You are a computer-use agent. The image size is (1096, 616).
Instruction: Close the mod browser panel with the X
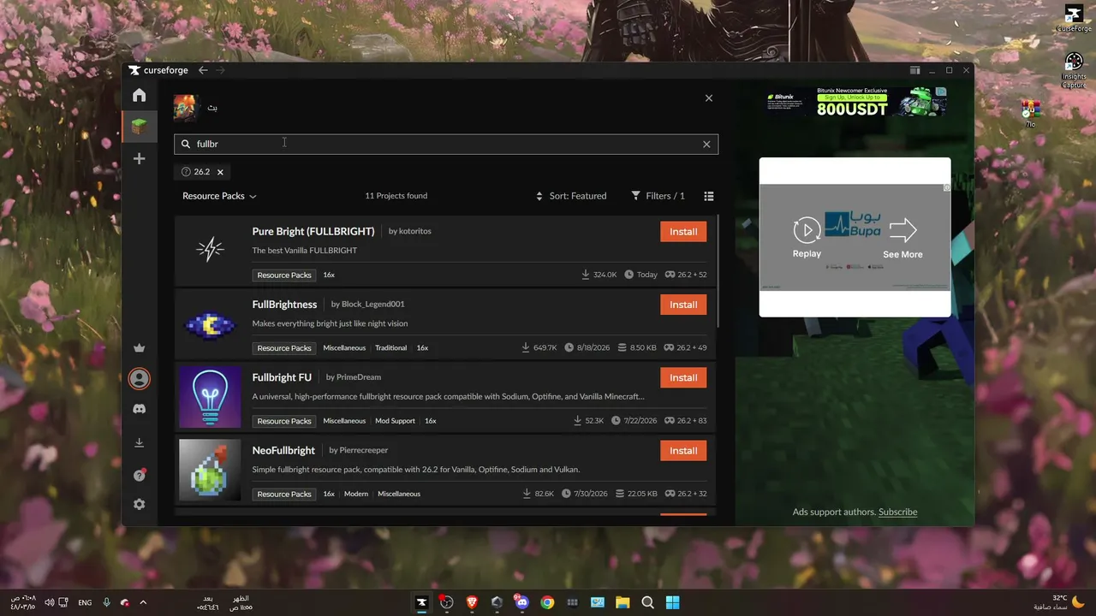pos(709,98)
